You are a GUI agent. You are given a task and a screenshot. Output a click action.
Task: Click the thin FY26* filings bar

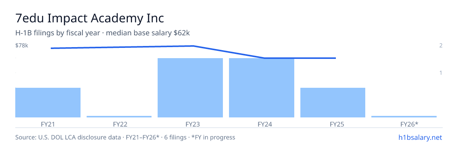(404, 116)
